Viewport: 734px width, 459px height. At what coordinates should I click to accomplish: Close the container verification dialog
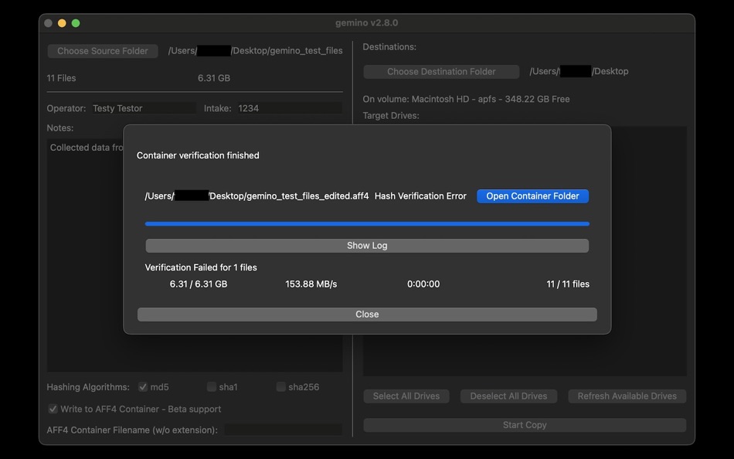[367, 314]
